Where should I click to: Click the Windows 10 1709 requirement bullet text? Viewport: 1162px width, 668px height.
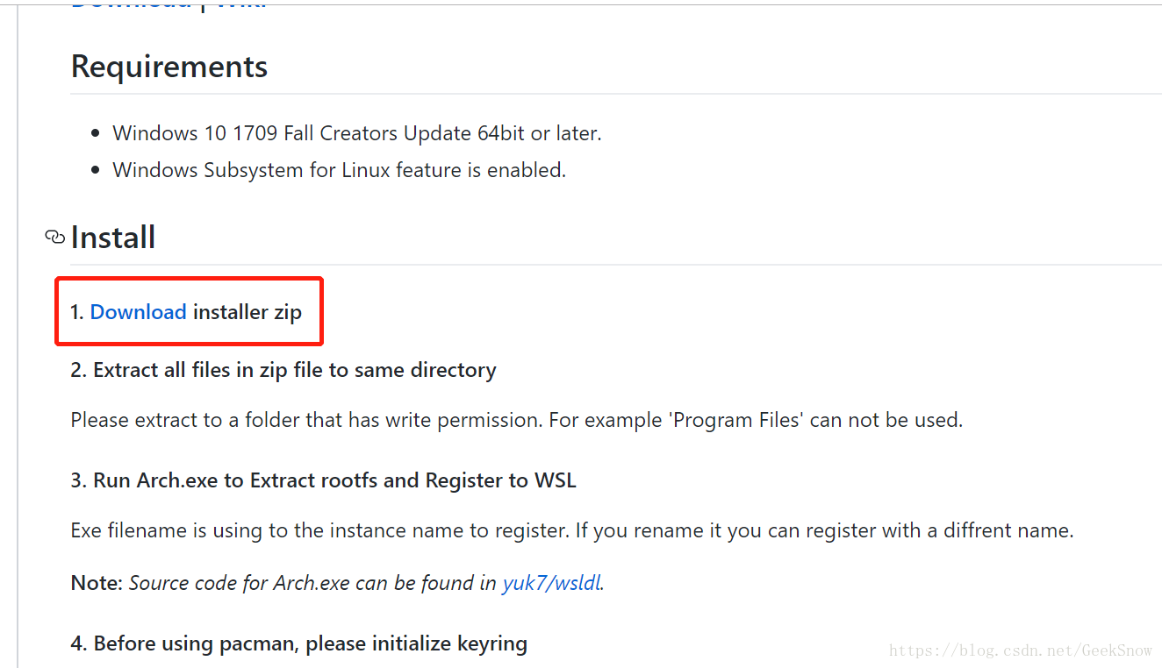[x=357, y=133]
